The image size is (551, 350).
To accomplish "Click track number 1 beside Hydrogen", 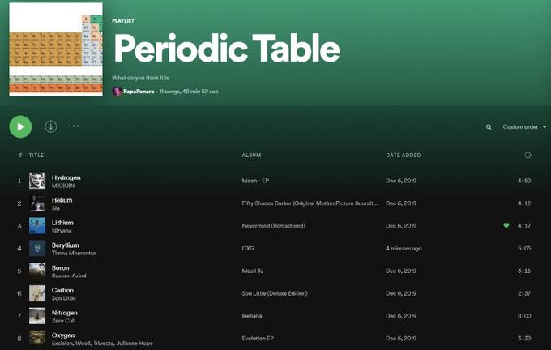I will (19, 181).
